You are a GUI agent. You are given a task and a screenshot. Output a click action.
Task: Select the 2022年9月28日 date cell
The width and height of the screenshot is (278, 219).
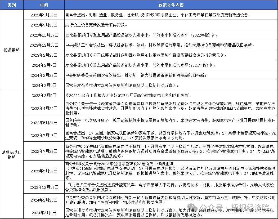(44, 25)
